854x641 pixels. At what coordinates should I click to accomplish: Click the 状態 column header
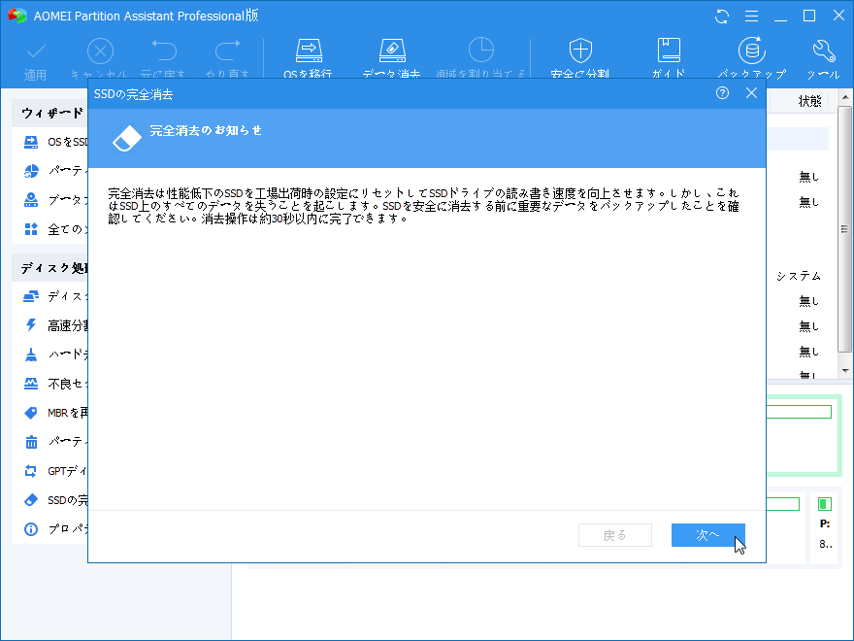pos(810,101)
